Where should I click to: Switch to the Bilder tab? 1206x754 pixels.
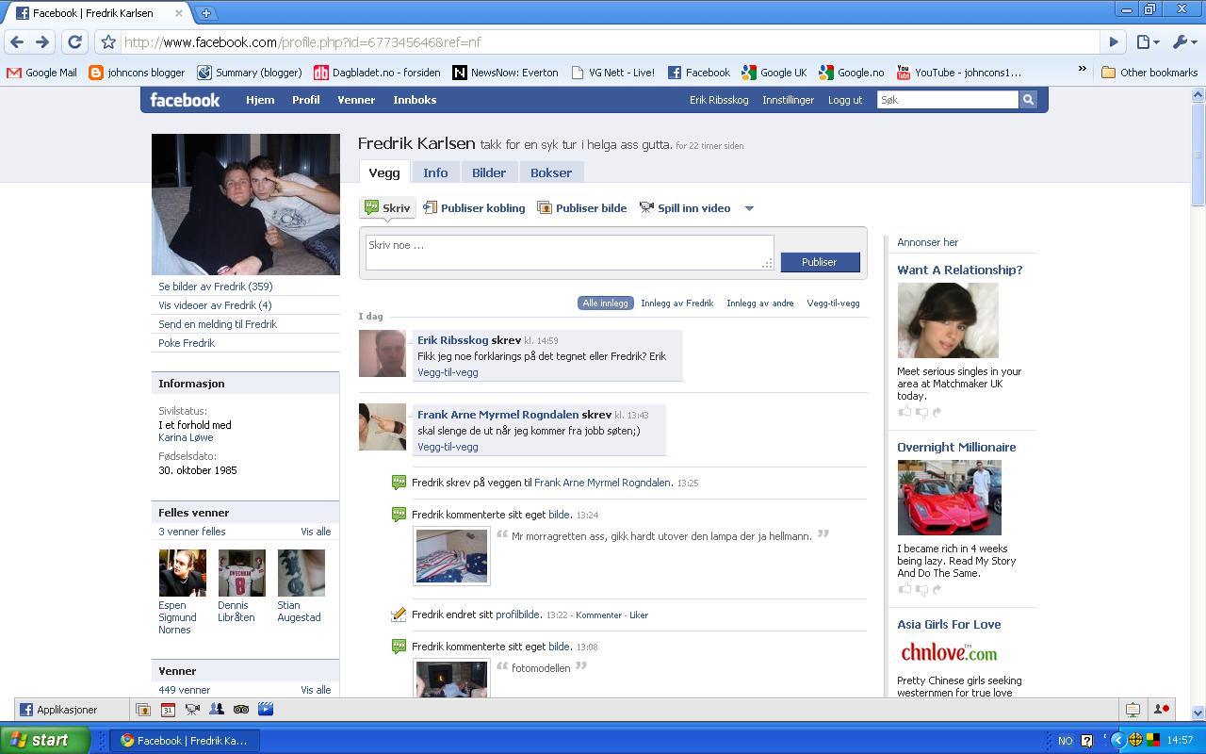tap(489, 172)
